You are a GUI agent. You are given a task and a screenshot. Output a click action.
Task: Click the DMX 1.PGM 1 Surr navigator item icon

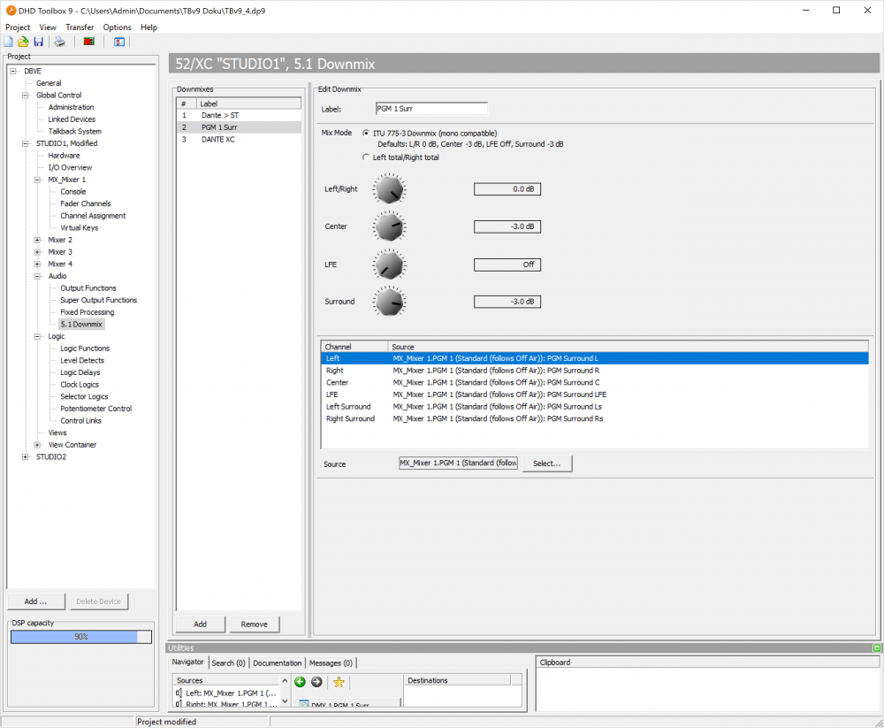(x=304, y=704)
